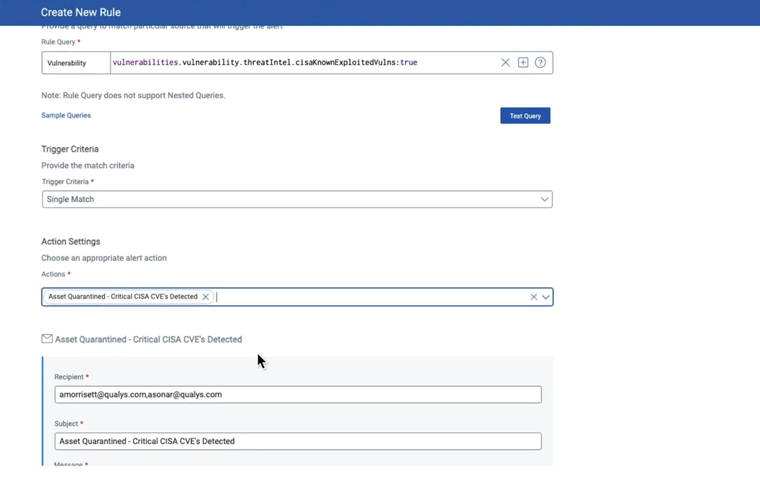Click the email action title beside envelope
The image size is (760, 480).
(x=148, y=340)
